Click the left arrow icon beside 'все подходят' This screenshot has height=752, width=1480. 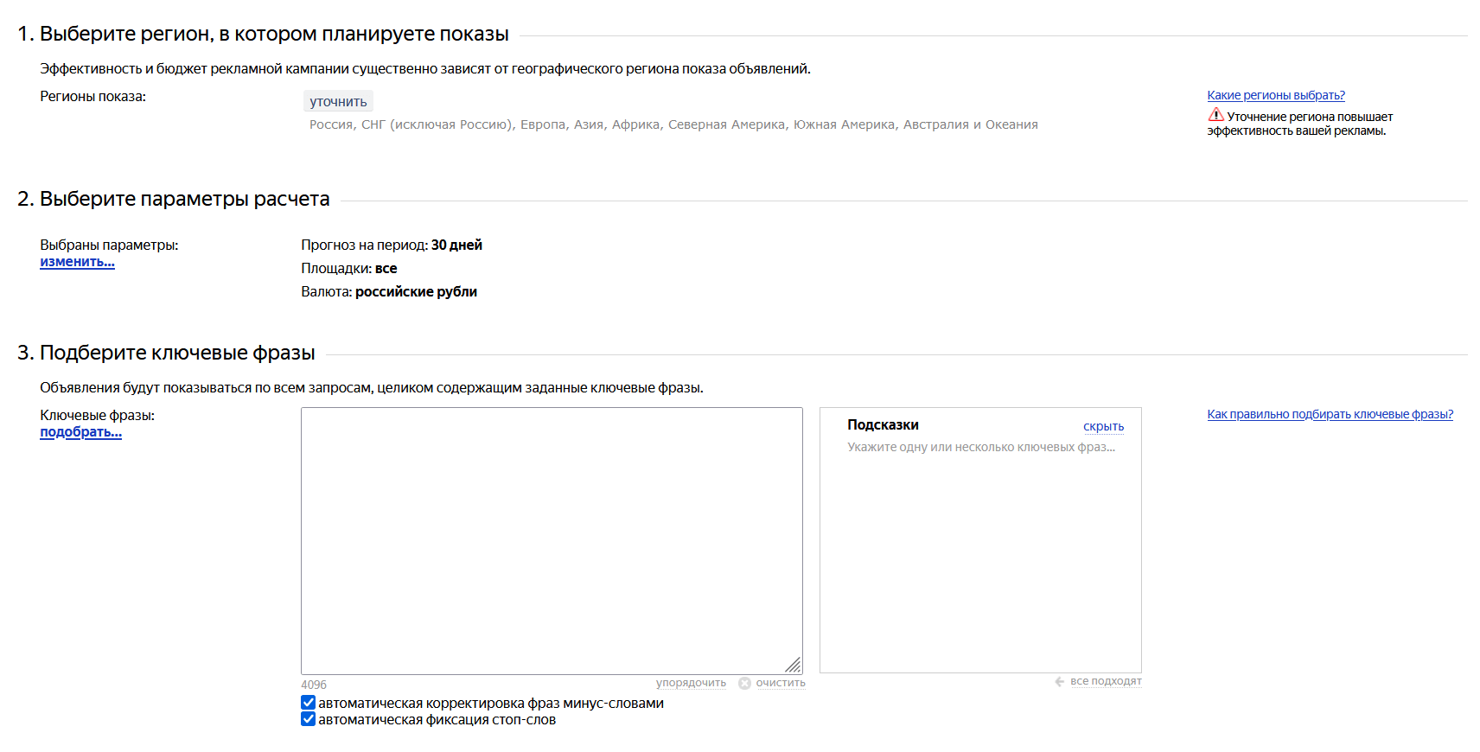click(x=1059, y=682)
